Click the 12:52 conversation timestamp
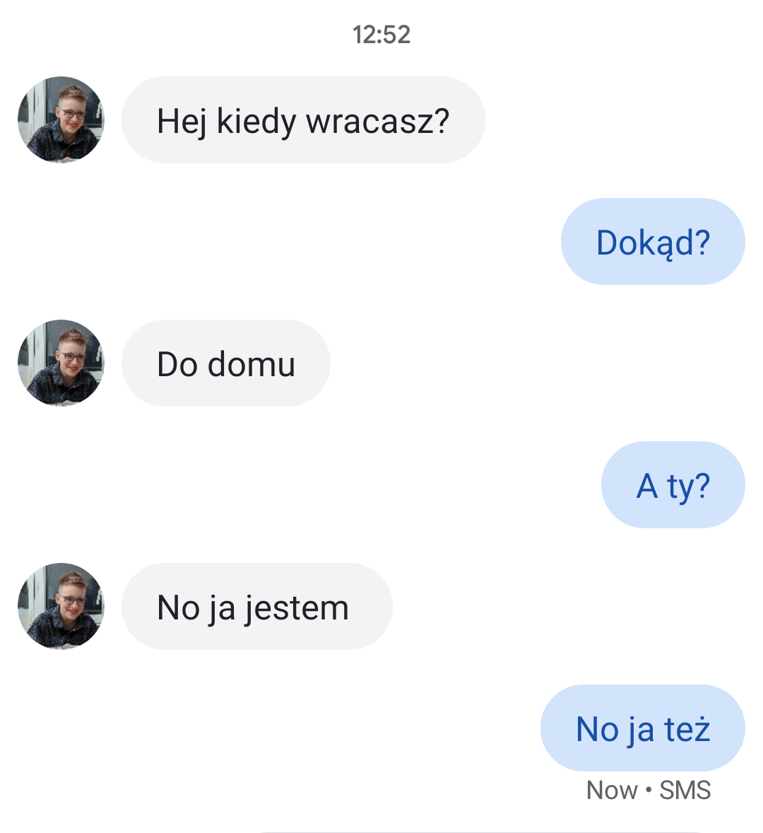The image size is (763, 833). coord(381,35)
